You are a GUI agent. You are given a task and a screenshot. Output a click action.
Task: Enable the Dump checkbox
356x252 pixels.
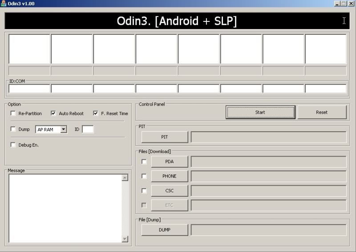[13, 129]
